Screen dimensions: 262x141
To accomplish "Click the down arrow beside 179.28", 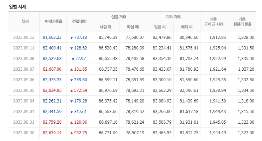I will (x=71, y=101).
